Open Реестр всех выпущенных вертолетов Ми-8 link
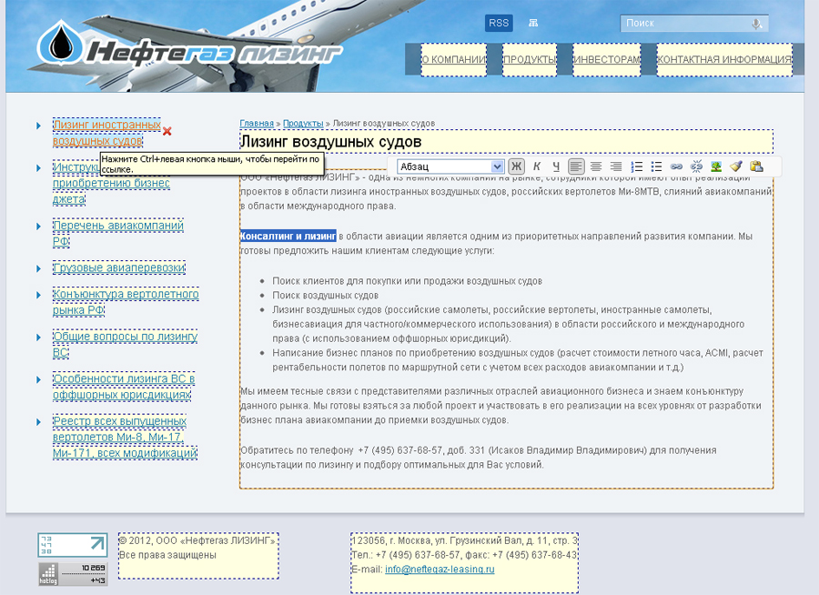 pyautogui.click(x=125, y=437)
